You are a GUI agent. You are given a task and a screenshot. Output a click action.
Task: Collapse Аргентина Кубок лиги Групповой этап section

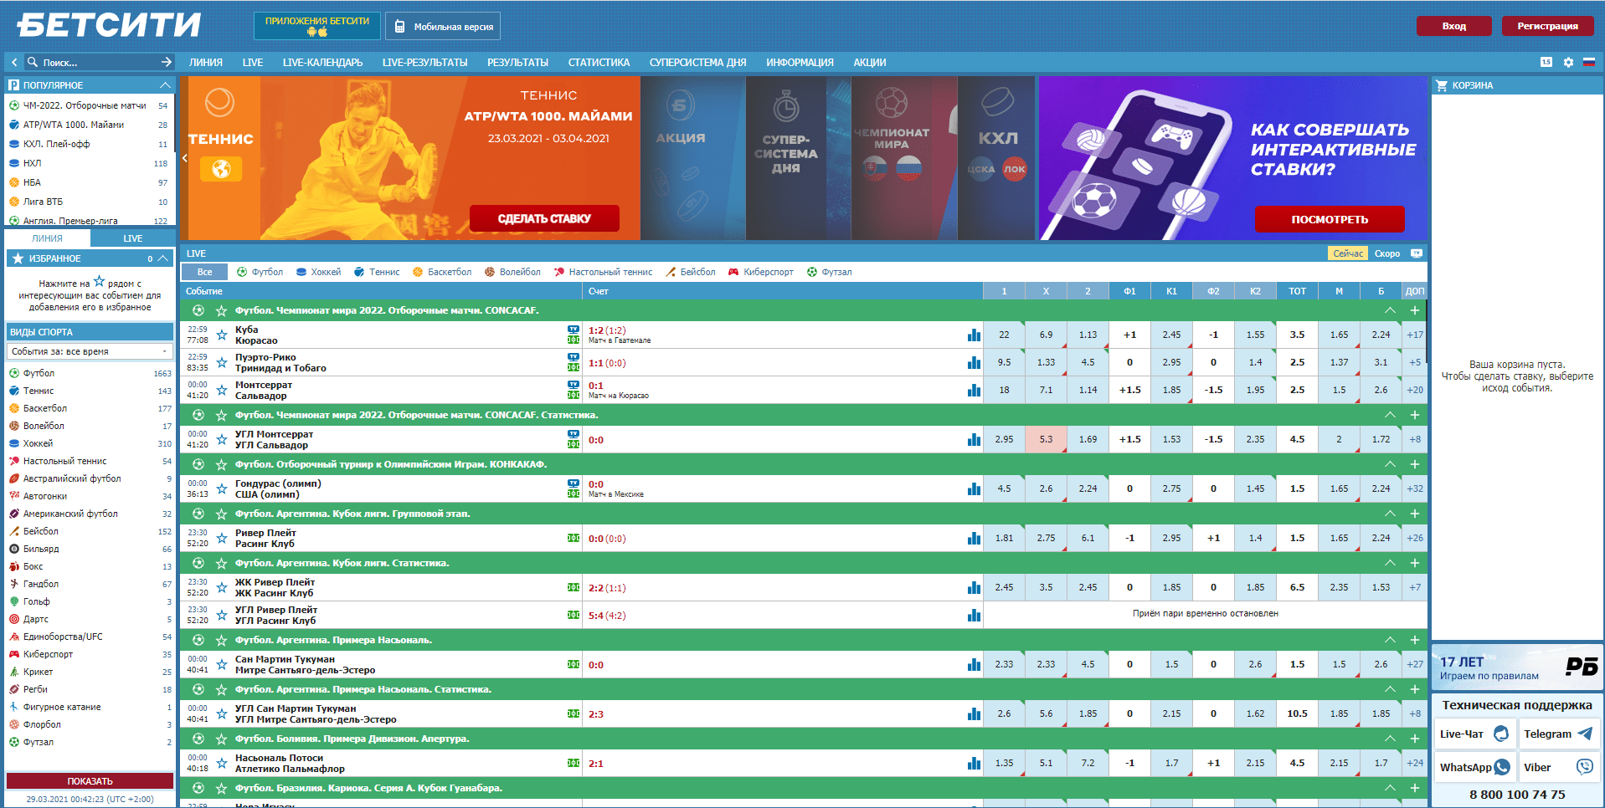[x=1390, y=514]
